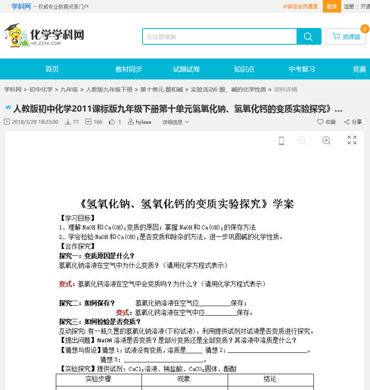Click the Word document icon beside the title
370x390 pixels.
tap(8, 109)
